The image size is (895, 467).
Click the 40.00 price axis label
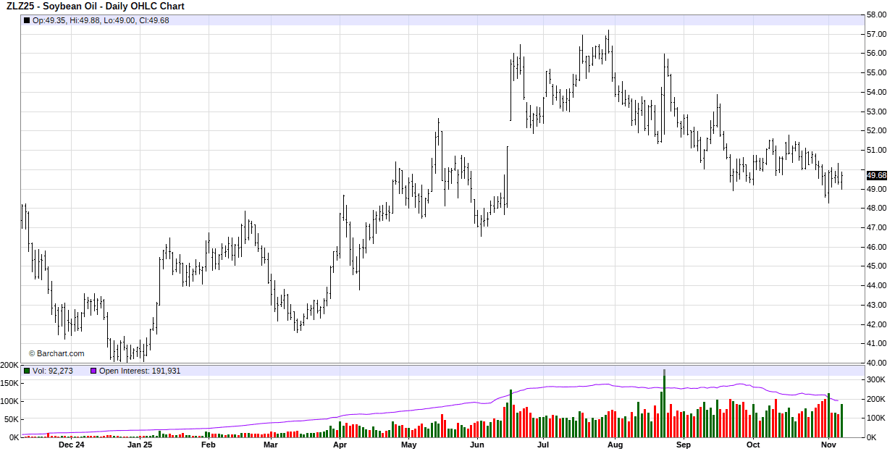point(876,363)
